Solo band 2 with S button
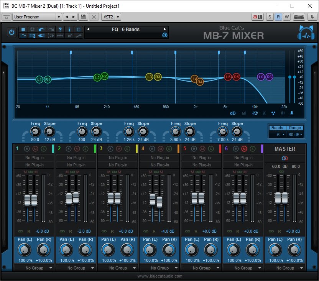This screenshot has width=319, height=281. coord(86,149)
